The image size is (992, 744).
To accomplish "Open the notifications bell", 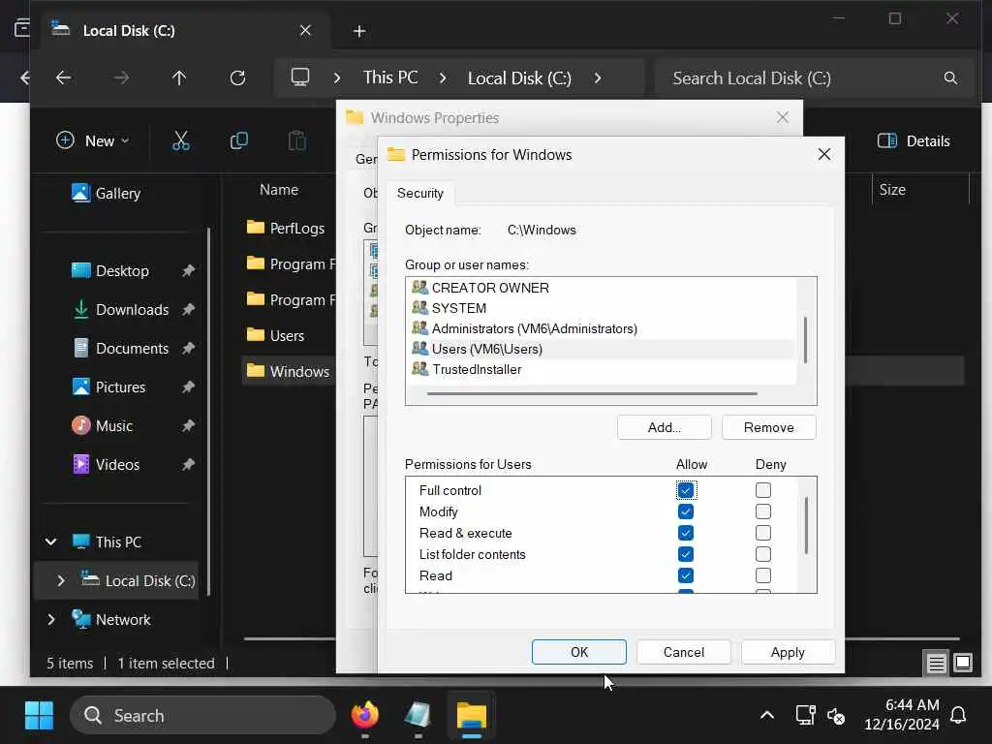I will coord(958,715).
